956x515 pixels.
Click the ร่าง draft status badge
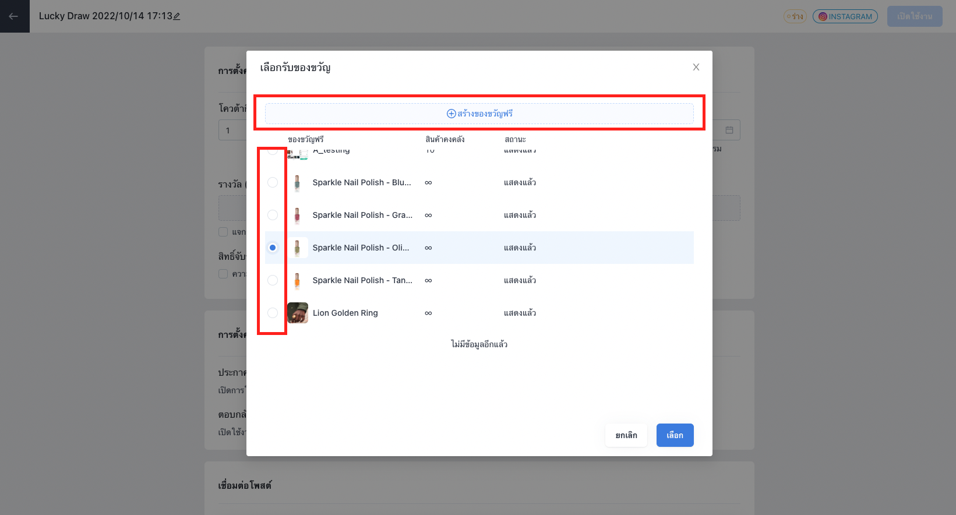coord(795,16)
